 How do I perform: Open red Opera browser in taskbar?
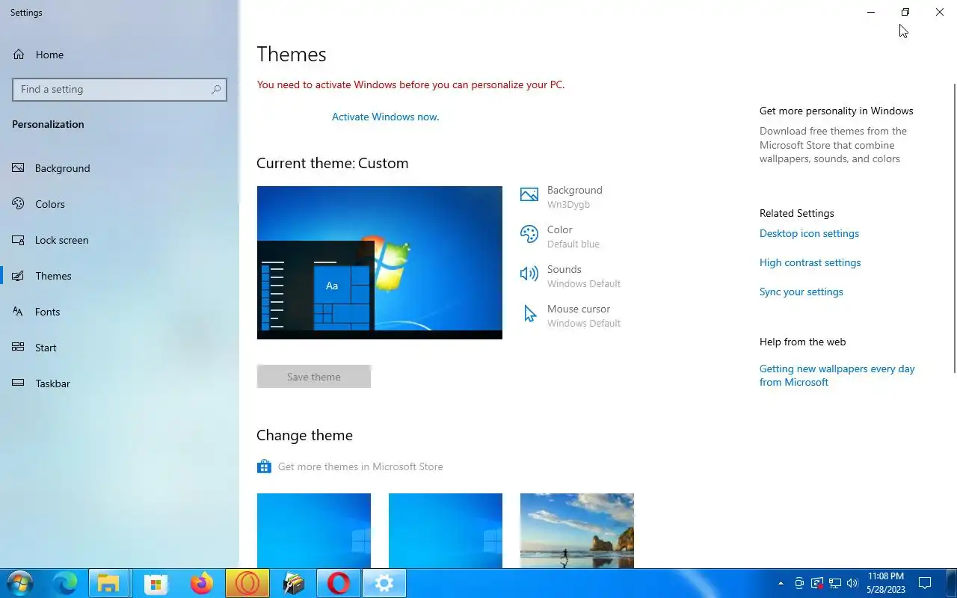click(339, 583)
